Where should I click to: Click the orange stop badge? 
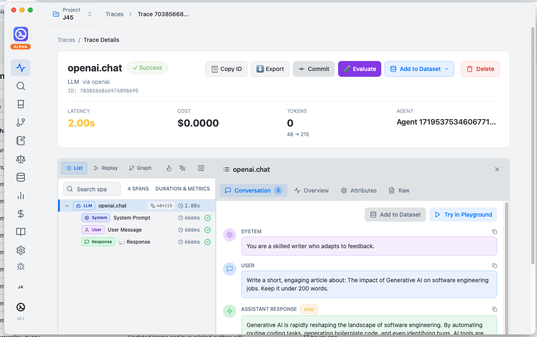click(309, 309)
